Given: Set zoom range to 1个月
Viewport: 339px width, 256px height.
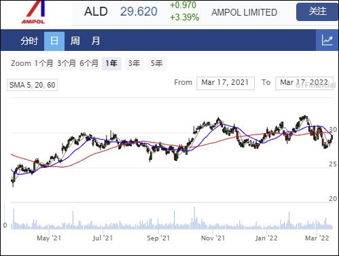Looking at the screenshot, I should tap(43, 63).
